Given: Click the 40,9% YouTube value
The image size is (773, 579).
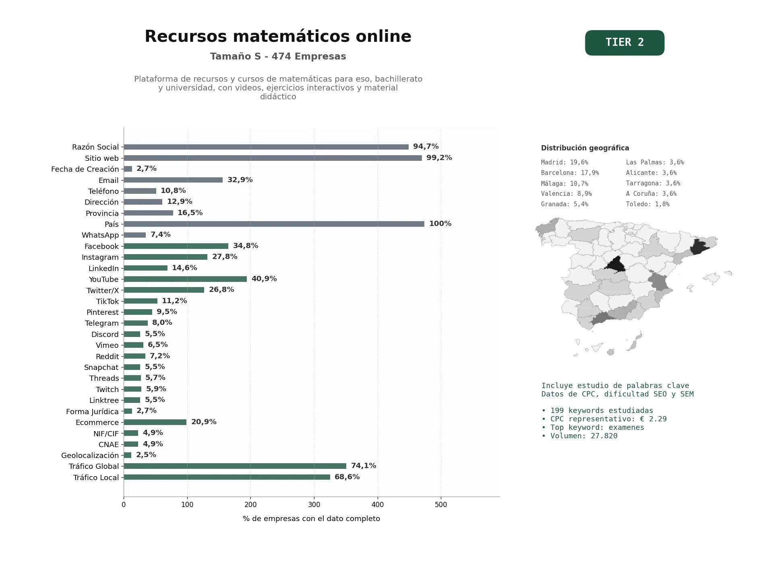Looking at the screenshot, I should coord(264,279).
